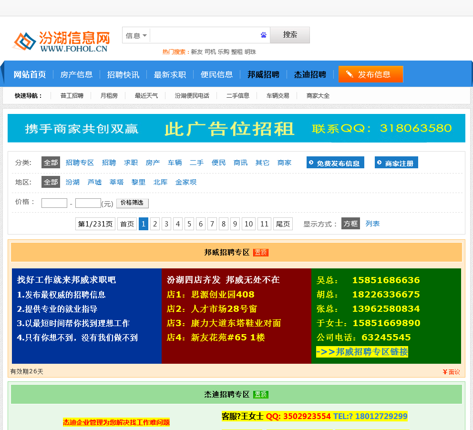473x430 pixels.
Task: Click the paw icon in search box
Action: click(x=264, y=35)
